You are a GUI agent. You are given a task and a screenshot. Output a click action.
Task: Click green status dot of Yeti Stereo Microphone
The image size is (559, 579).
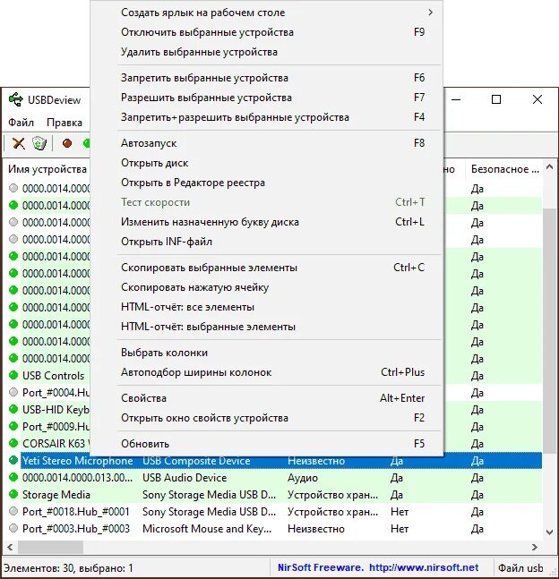pyautogui.click(x=13, y=460)
